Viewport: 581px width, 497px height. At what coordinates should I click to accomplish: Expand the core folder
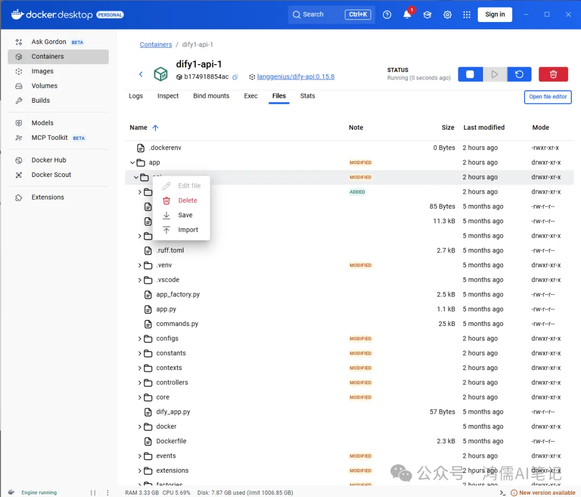pos(140,397)
